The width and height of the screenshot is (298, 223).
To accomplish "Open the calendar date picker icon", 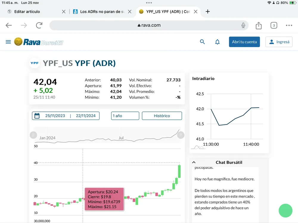I will coord(37,116).
